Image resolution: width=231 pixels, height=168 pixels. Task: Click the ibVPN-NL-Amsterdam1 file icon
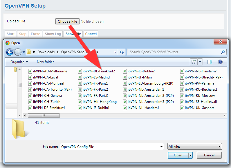click(x=125, y=90)
